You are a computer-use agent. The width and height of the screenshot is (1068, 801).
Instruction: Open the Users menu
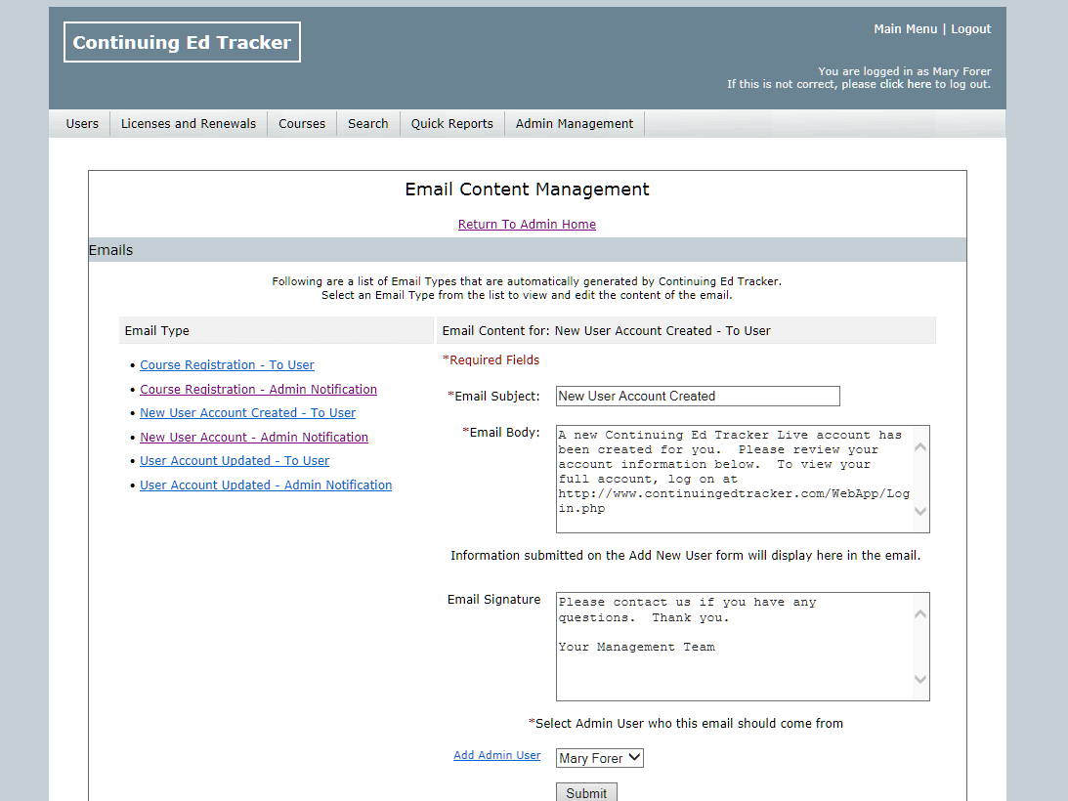pos(82,124)
